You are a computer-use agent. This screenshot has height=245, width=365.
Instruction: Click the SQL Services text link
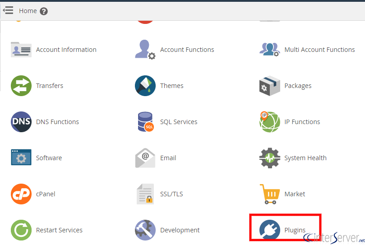179,122
